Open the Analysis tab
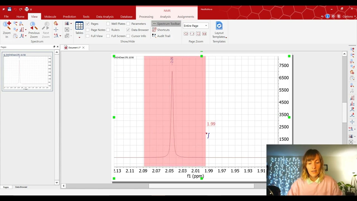The image size is (357, 201). point(165,16)
